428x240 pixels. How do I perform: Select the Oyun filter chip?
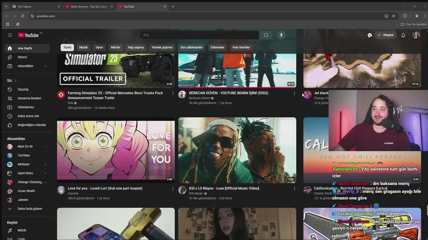coord(99,47)
